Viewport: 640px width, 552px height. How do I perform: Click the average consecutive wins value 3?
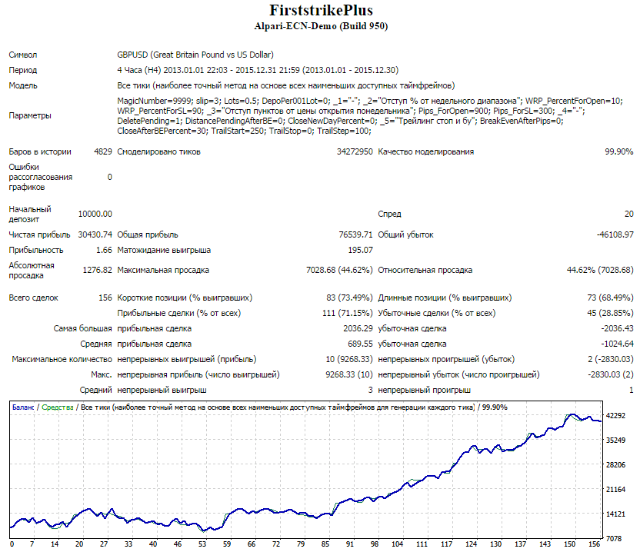pyautogui.click(x=370, y=390)
